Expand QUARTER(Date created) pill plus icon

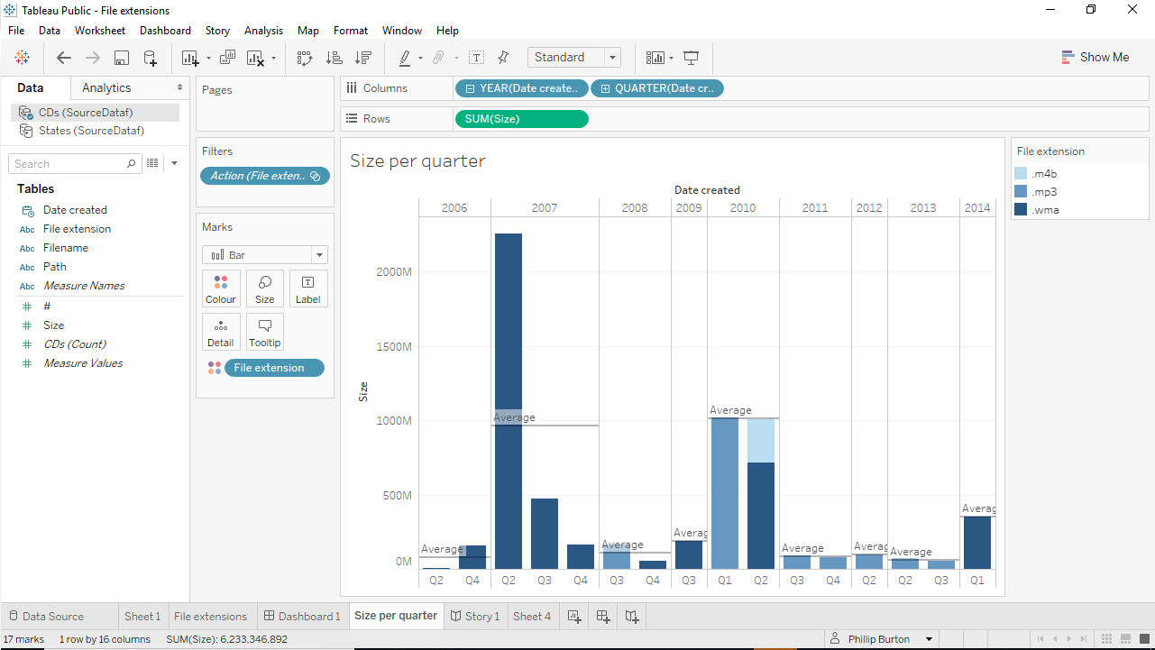click(606, 88)
